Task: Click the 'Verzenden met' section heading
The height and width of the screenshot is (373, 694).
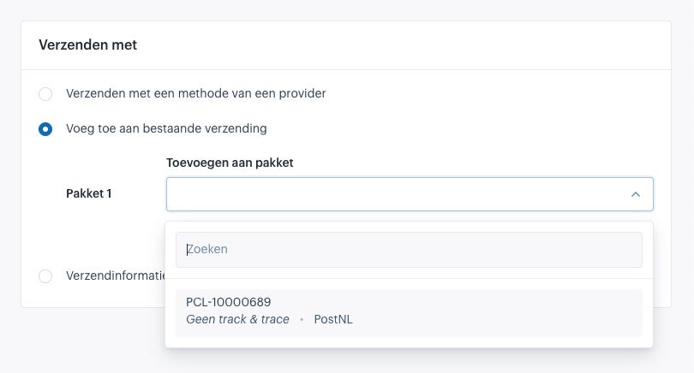Action: (x=88, y=44)
